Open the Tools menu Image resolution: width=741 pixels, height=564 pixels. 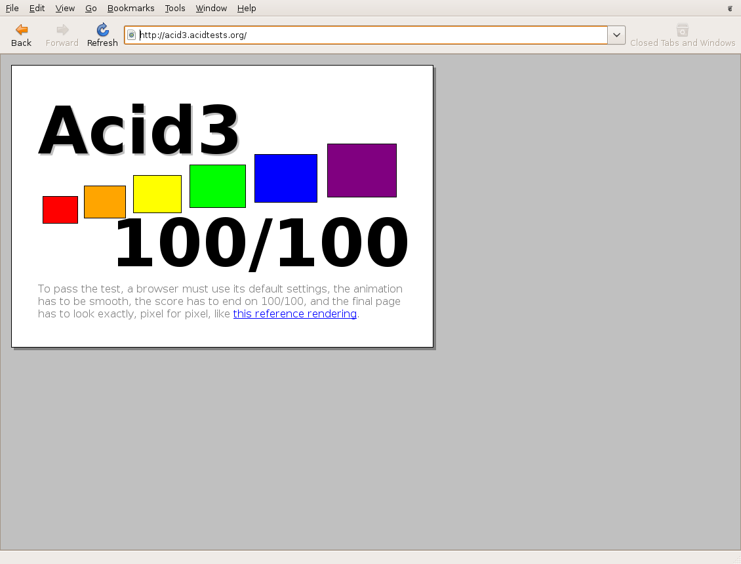(175, 8)
